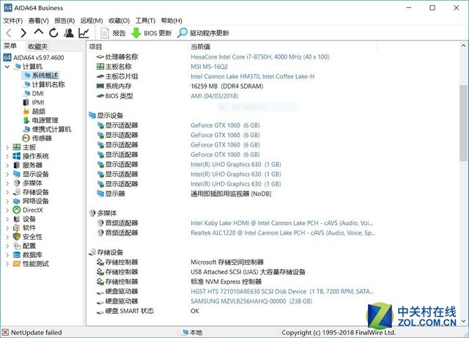Image resolution: width=469 pixels, height=338 pixels.
Task: Open the 查看(V) menu
Action: point(38,21)
